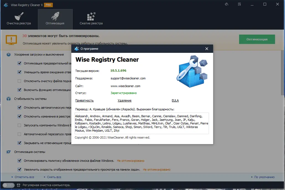Open the Приватность link

click(84, 100)
